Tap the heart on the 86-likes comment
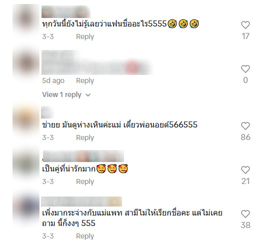This screenshot has width=265, height=245. tap(245, 126)
